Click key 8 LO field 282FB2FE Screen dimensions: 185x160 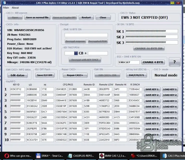click(x=33, y=128)
